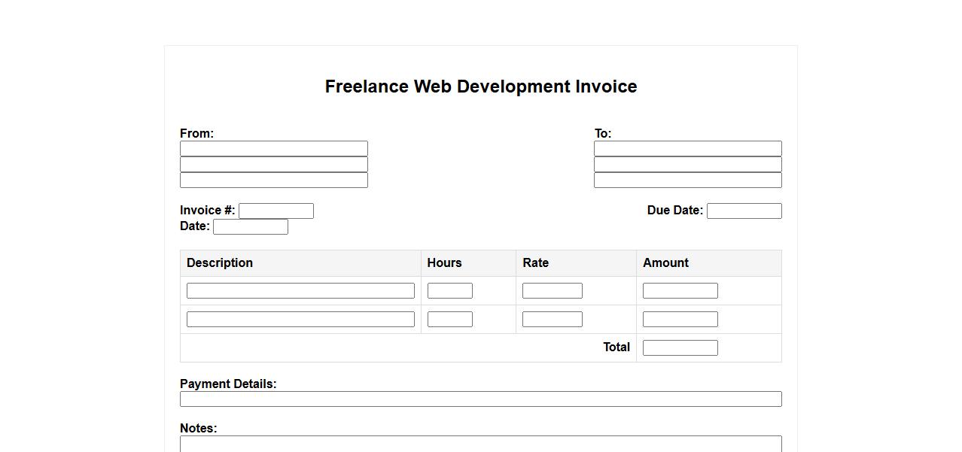Click the first row Description field
Image resolution: width=962 pixels, height=452 pixels.
click(x=300, y=291)
